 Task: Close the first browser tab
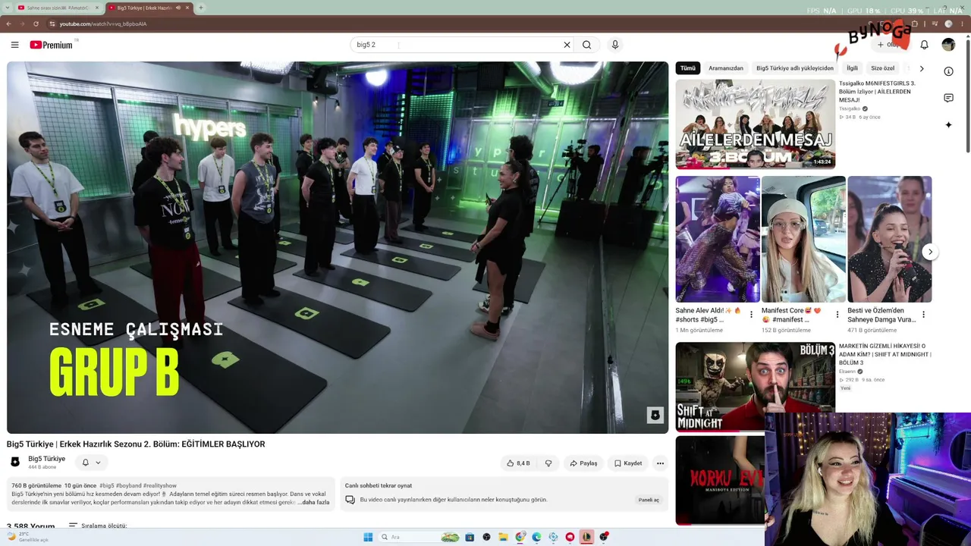coord(97,8)
